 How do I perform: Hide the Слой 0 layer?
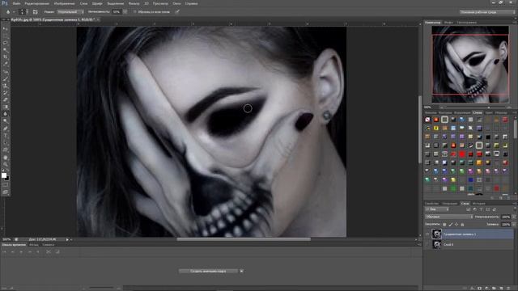click(x=427, y=244)
